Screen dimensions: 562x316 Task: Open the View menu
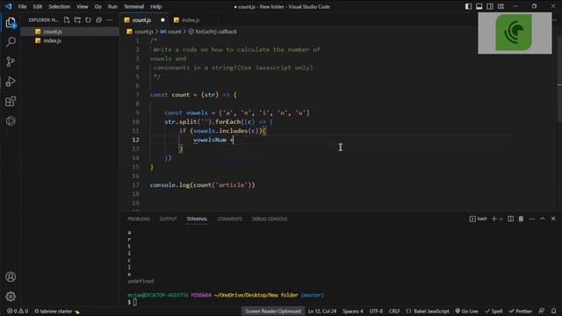(x=82, y=6)
